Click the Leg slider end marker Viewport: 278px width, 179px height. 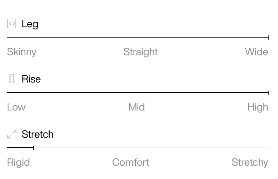tap(269, 38)
